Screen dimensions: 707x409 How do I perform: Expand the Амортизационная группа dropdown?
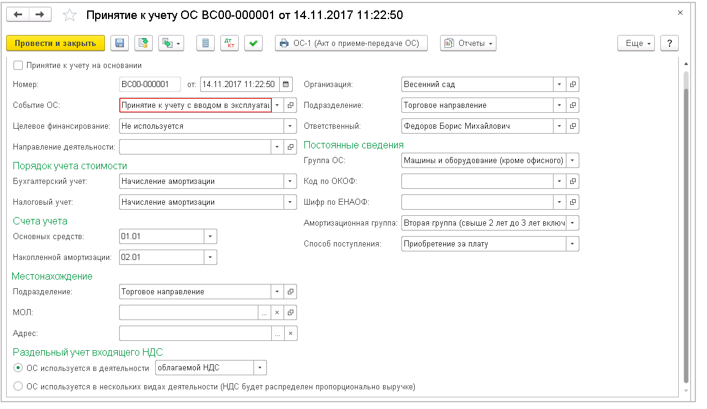click(x=573, y=223)
